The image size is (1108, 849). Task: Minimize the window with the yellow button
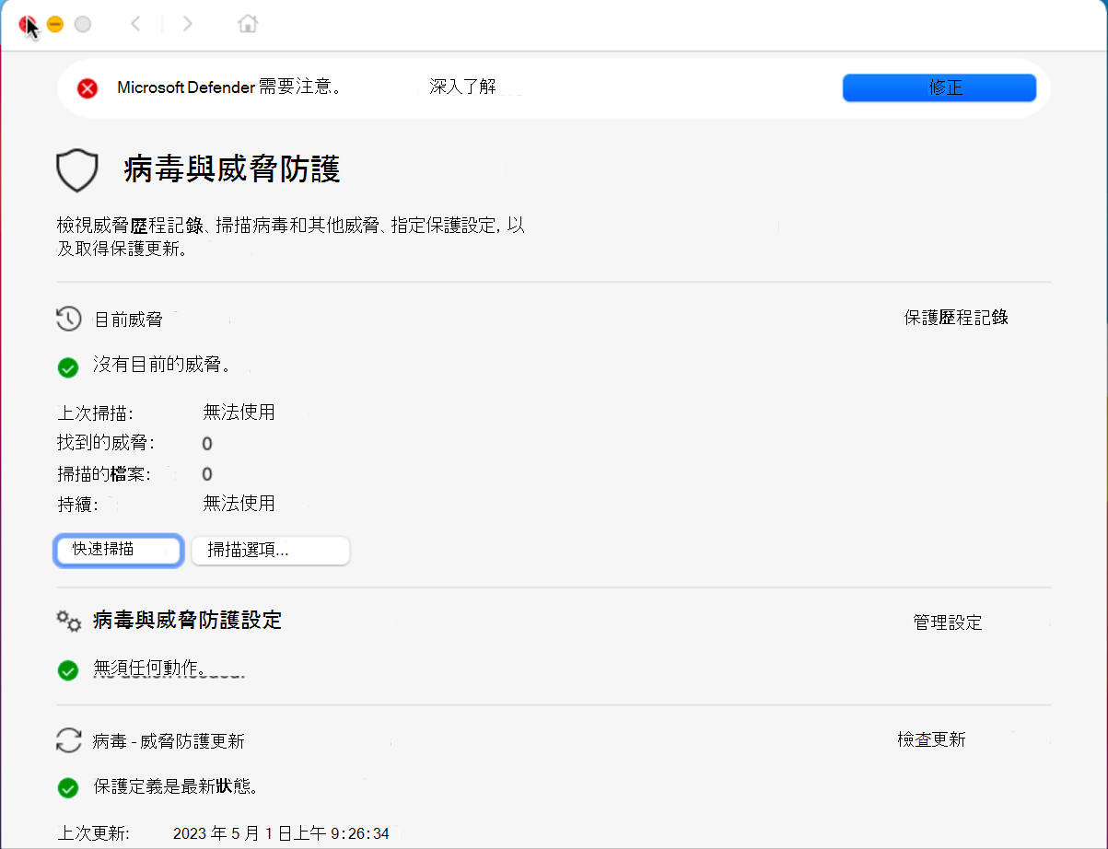pos(55,25)
